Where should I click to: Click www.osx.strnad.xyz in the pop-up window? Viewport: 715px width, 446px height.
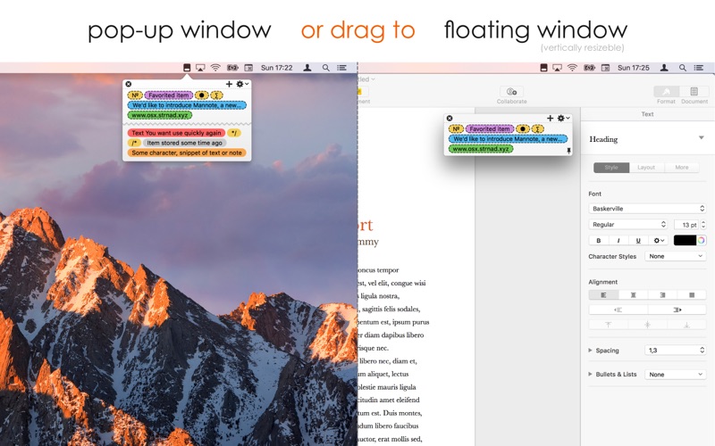point(160,115)
